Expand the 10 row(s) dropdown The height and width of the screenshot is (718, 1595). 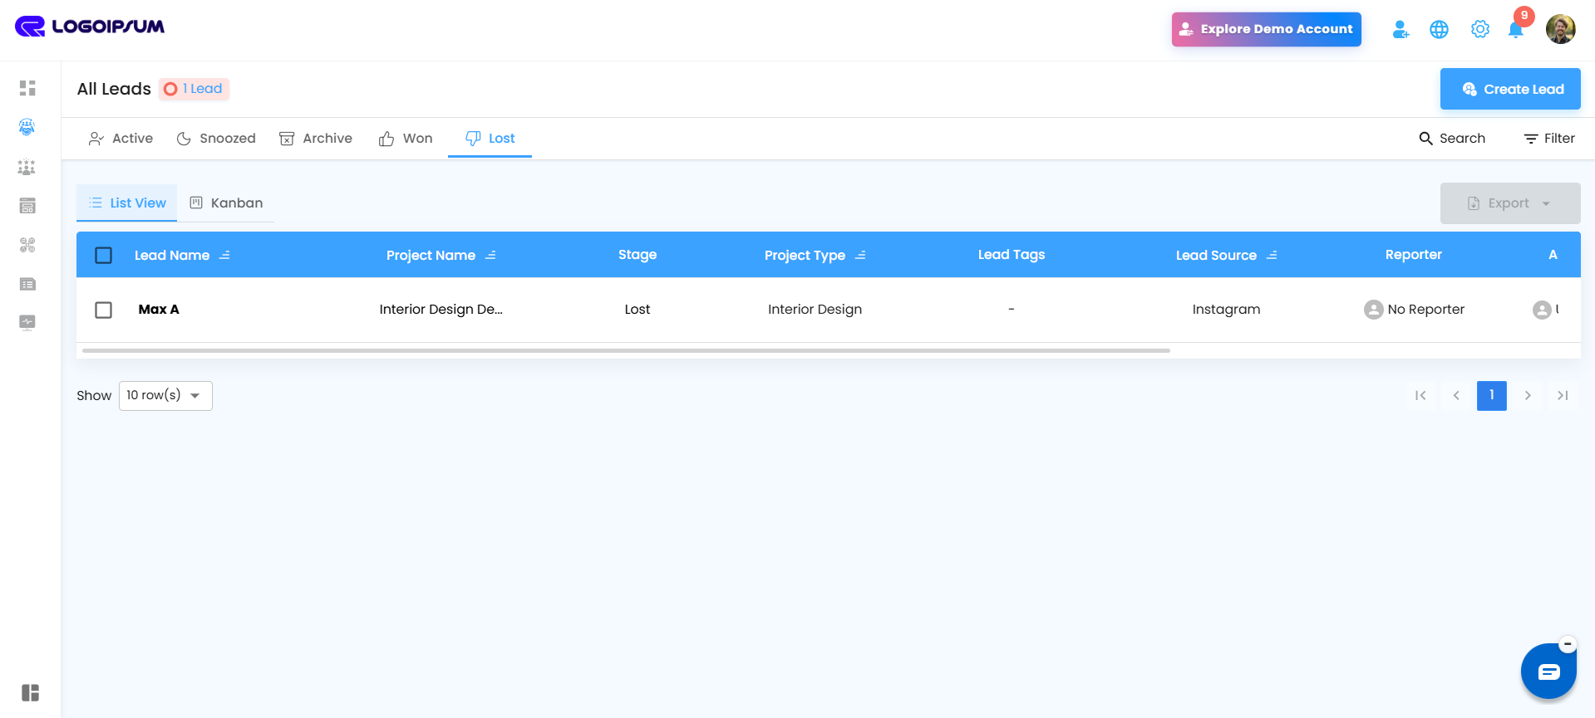tap(165, 396)
